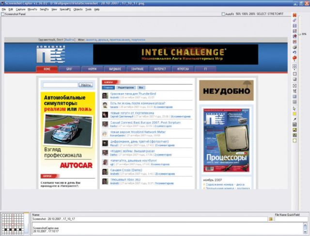Click the four-square grid icon
This screenshot has width=310, height=236.
294,66
